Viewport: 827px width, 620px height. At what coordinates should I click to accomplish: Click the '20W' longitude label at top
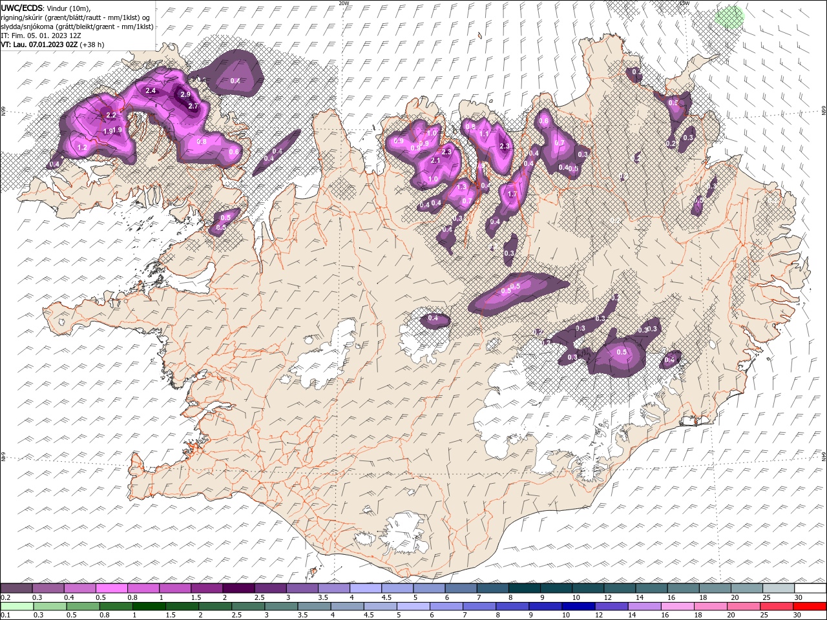[344, 3]
